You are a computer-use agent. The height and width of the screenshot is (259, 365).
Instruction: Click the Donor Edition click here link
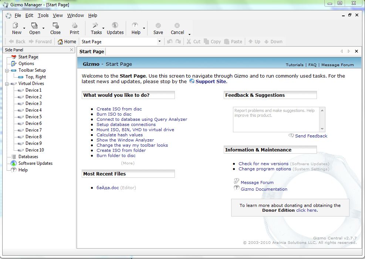(x=306, y=210)
